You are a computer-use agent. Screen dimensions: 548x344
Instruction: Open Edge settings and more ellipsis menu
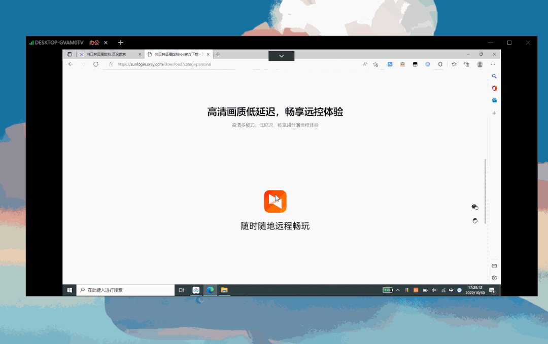coord(493,64)
